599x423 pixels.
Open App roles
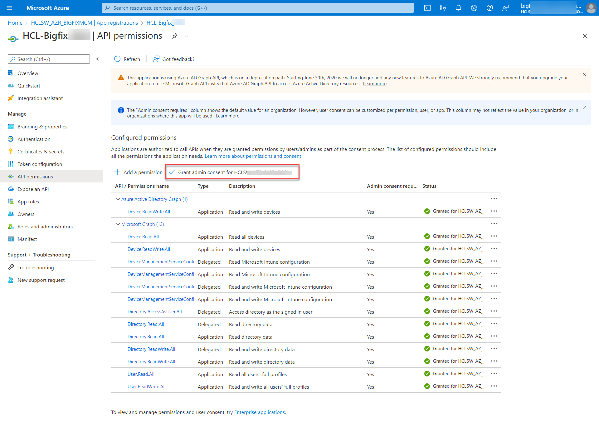[x=28, y=202]
